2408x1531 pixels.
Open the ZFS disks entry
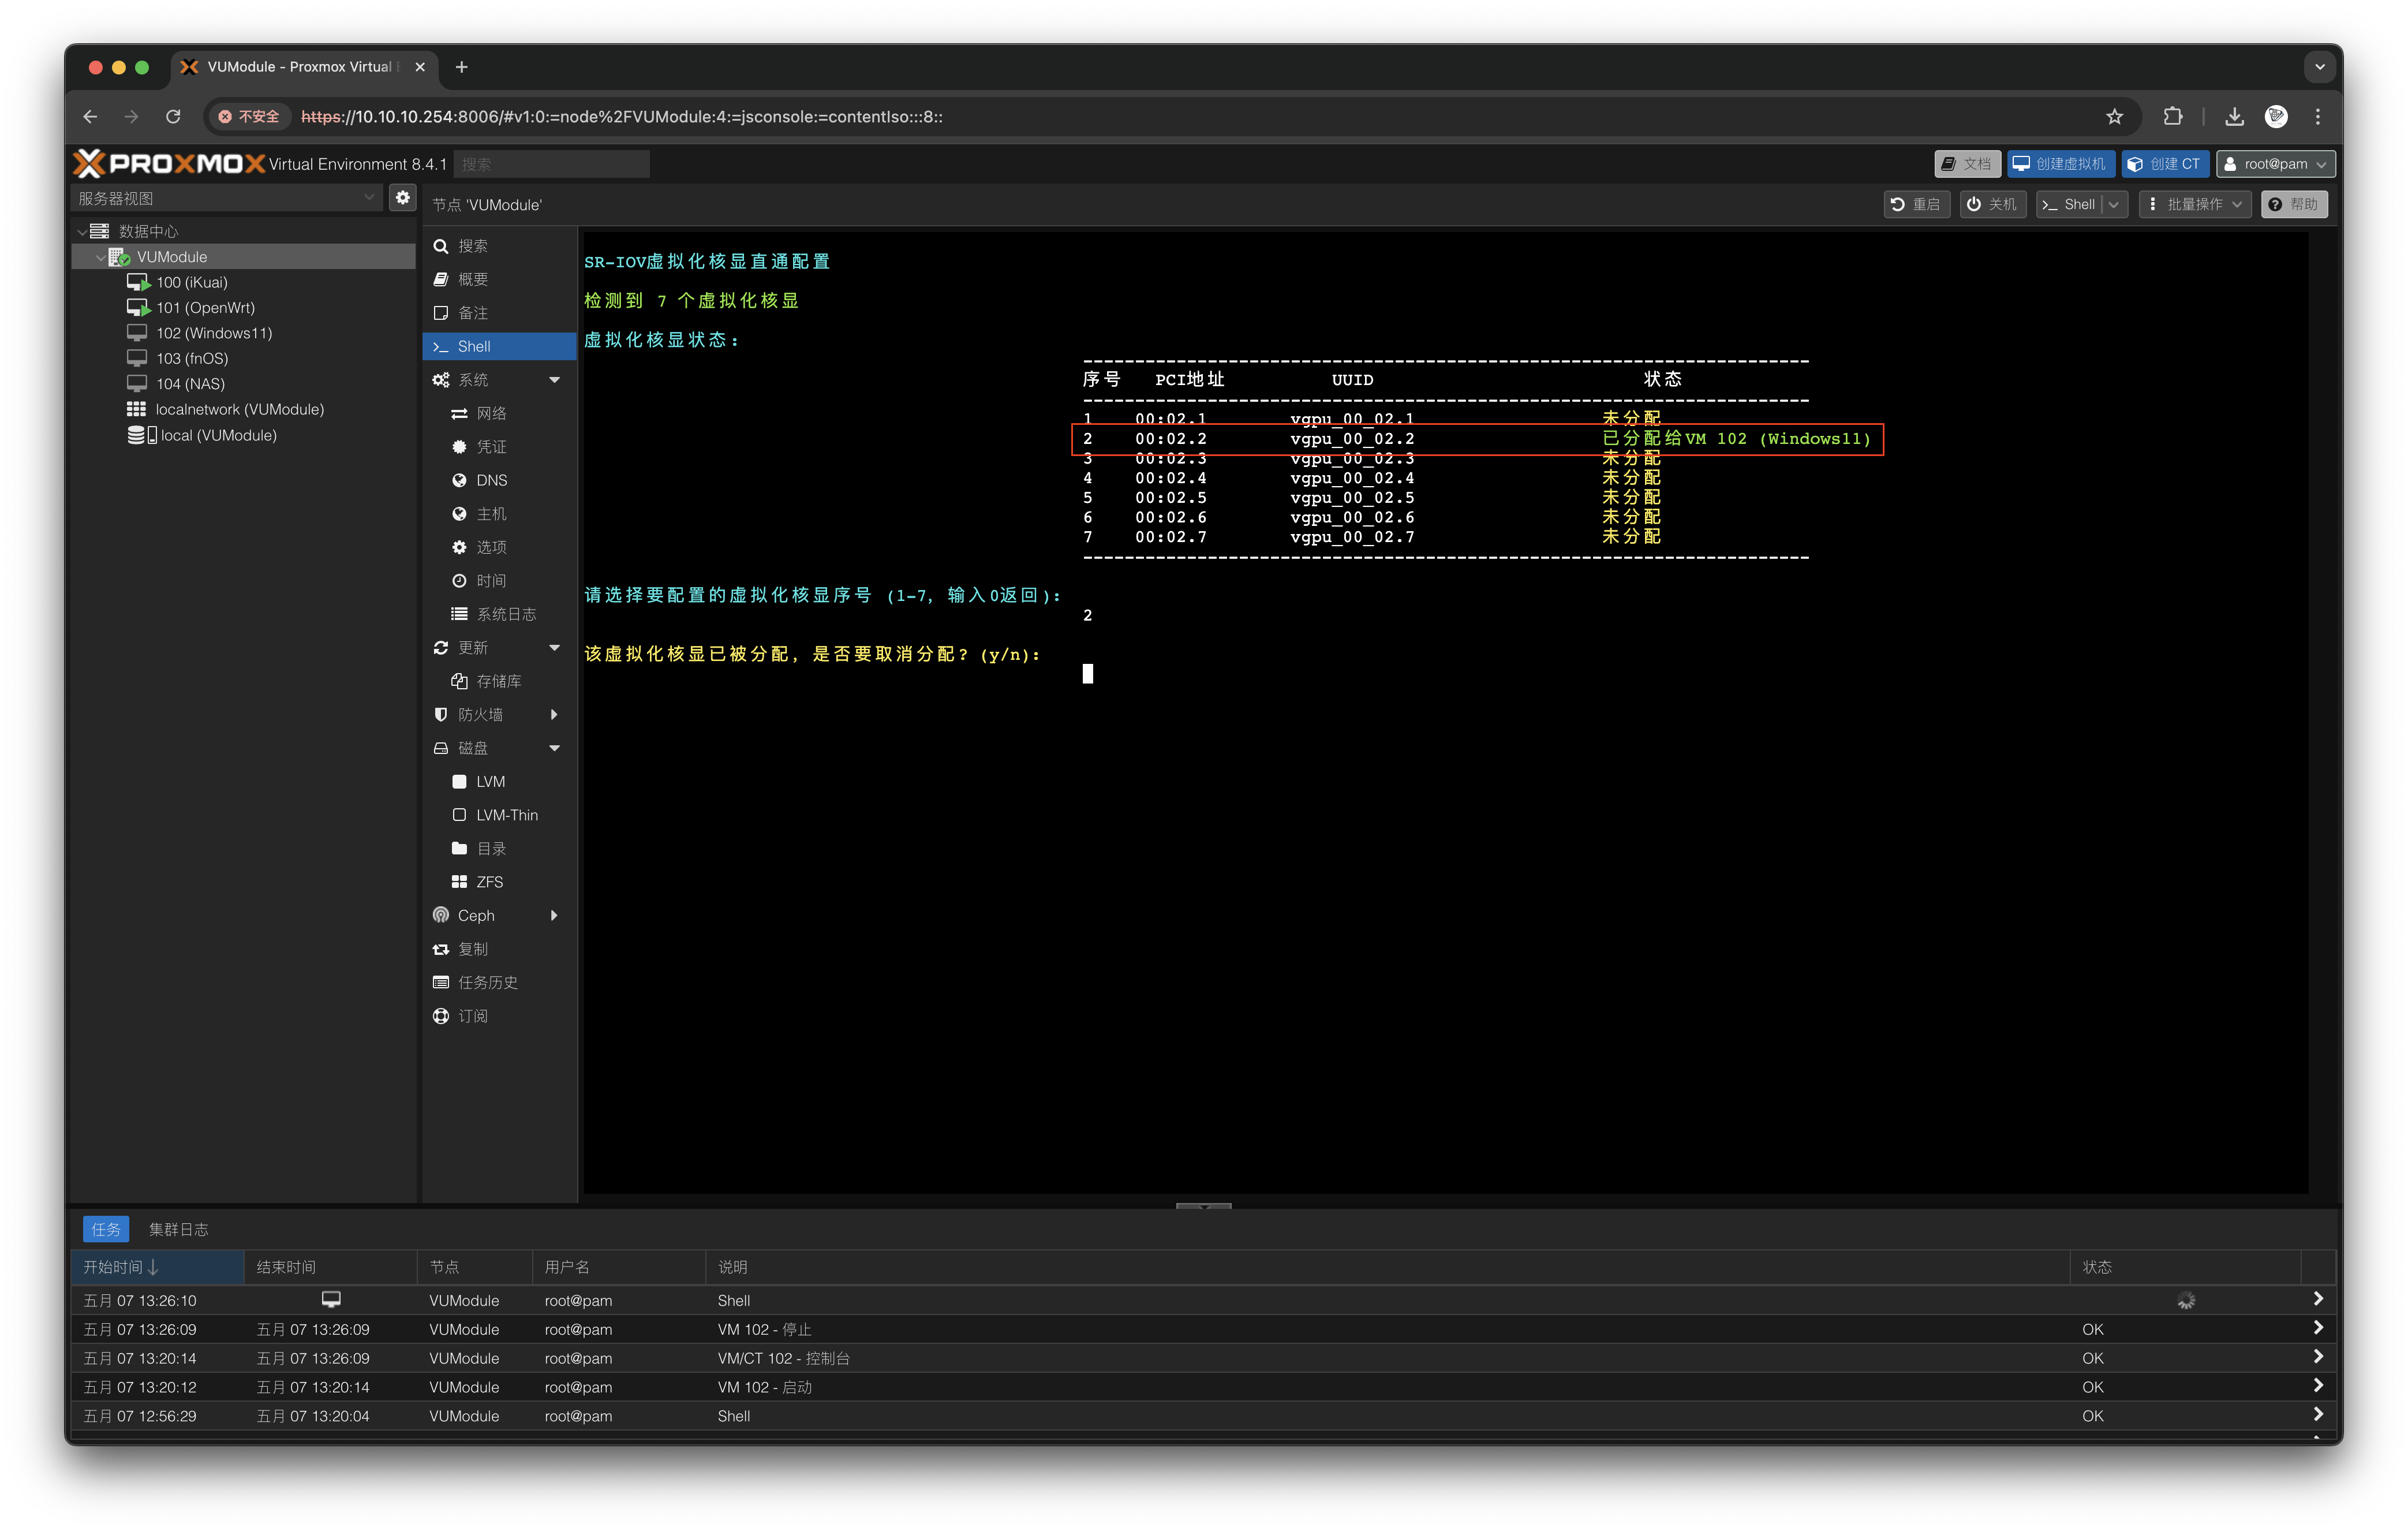pos(489,882)
